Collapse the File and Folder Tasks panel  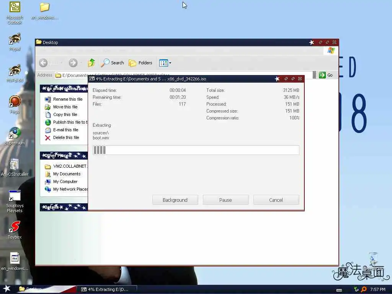tap(64, 88)
